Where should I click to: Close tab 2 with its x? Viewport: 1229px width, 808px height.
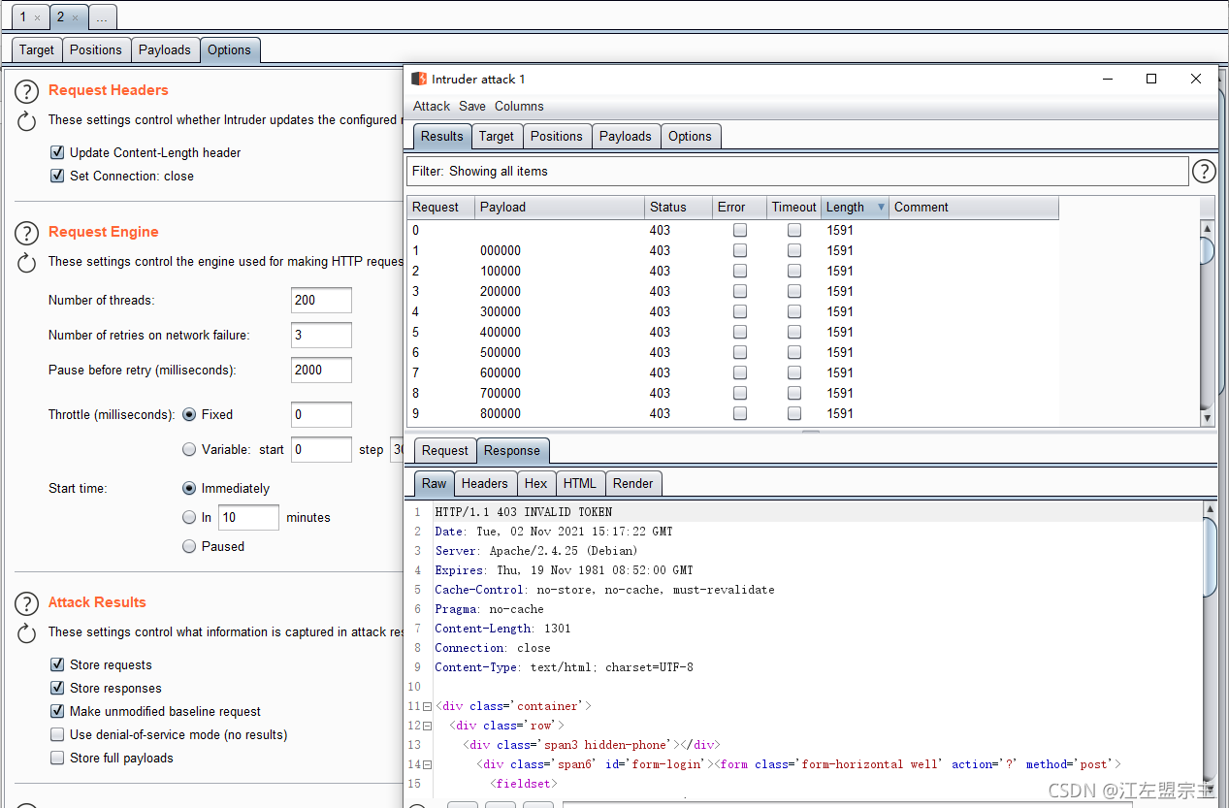(76, 17)
